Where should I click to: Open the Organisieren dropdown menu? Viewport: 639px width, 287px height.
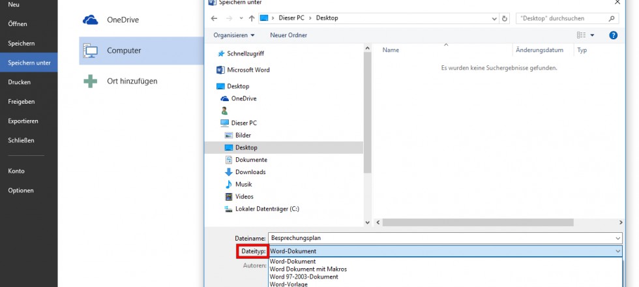pyautogui.click(x=234, y=35)
